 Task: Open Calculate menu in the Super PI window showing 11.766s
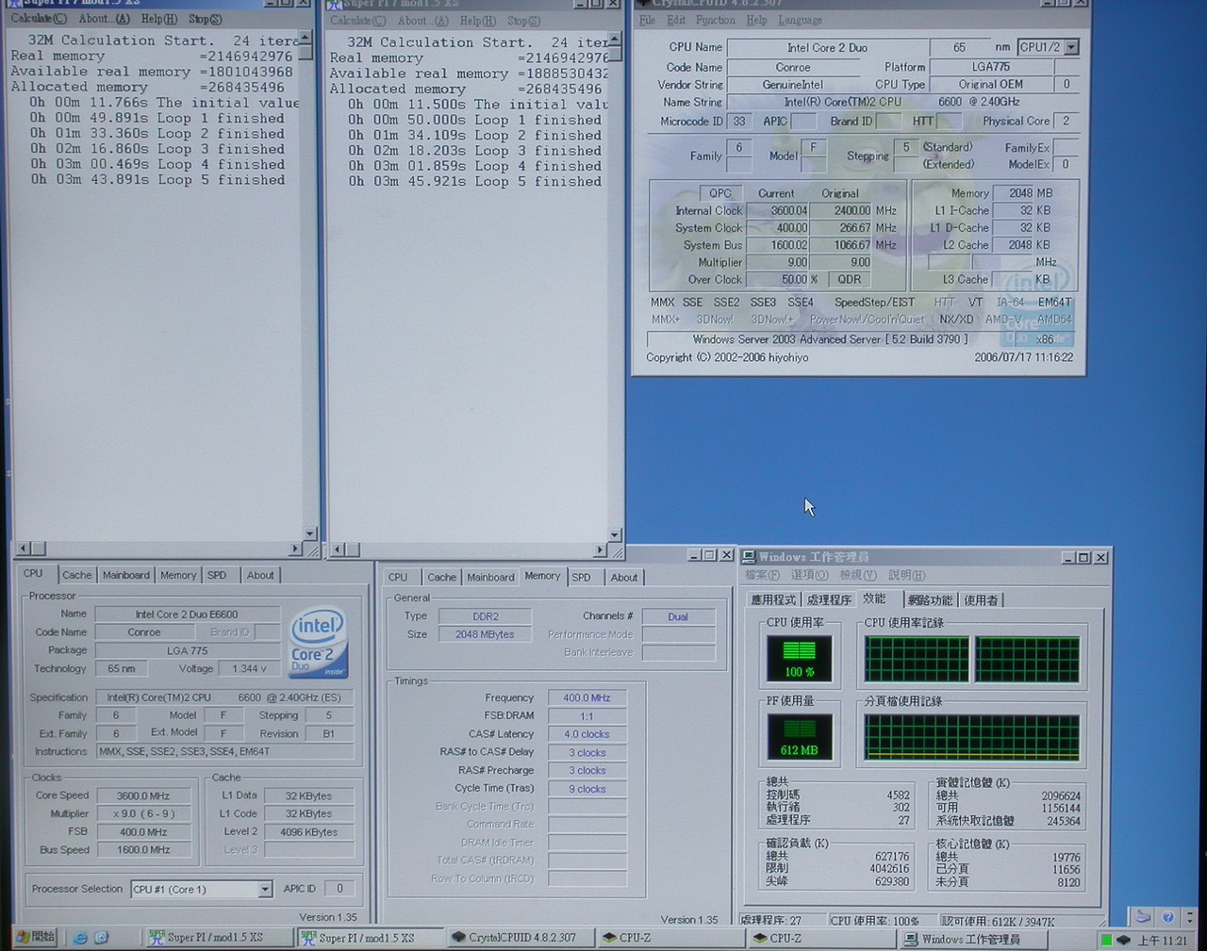tap(39, 19)
